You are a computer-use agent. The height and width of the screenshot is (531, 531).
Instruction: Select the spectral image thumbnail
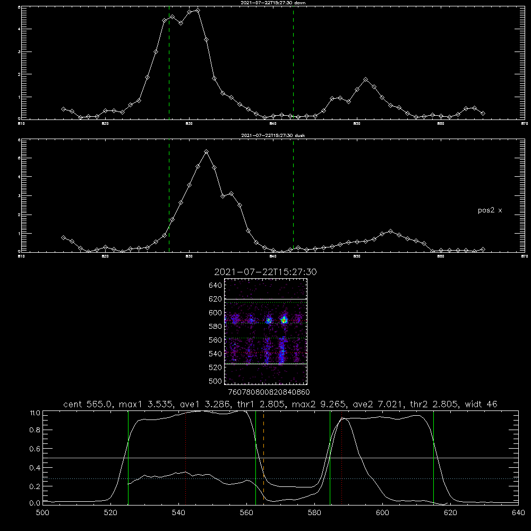tap(265, 331)
